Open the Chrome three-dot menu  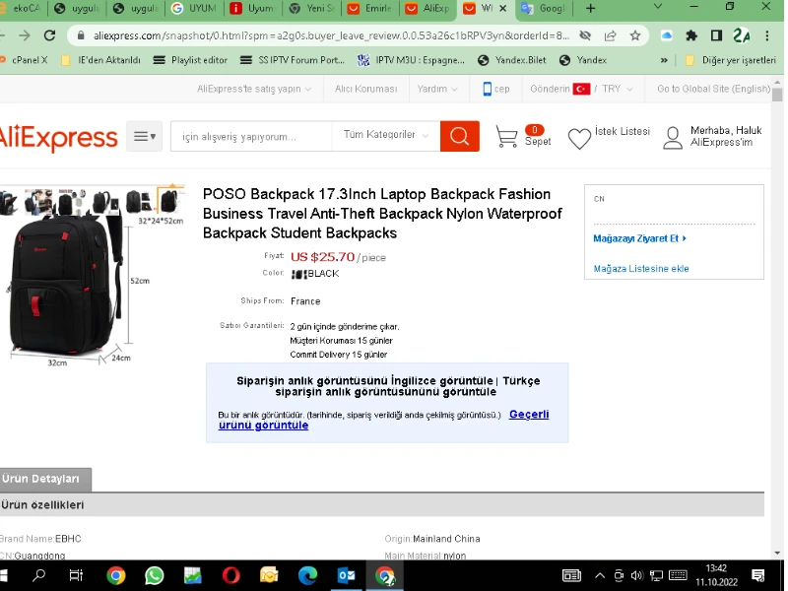(767, 35)
